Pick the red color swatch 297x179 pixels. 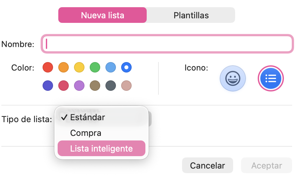[48, 68]
